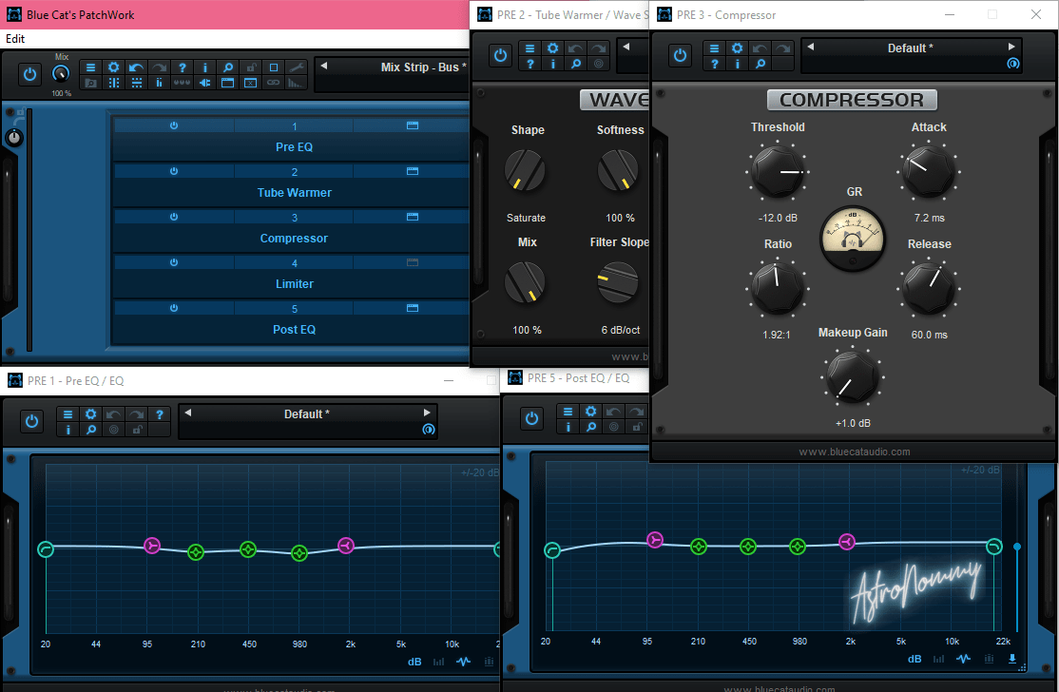Click the help question-mark icon in PatchWork

[x=183, y=67]
